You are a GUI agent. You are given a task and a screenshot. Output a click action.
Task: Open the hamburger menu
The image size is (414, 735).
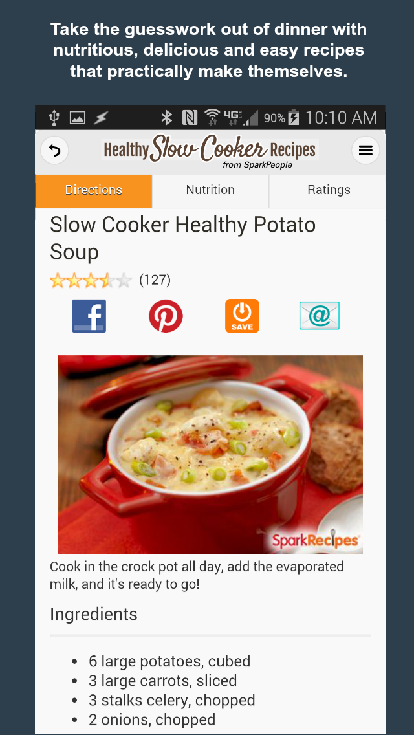tap(365, 151)
